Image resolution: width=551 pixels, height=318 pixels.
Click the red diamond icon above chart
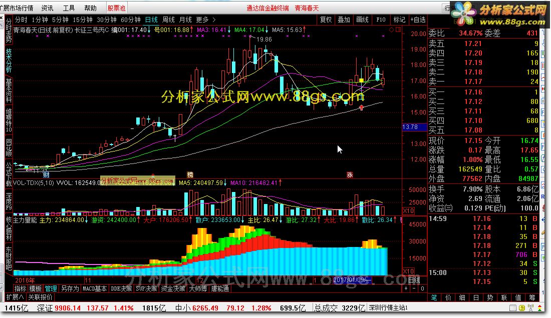pyautogui.click(x=392, y=30)
